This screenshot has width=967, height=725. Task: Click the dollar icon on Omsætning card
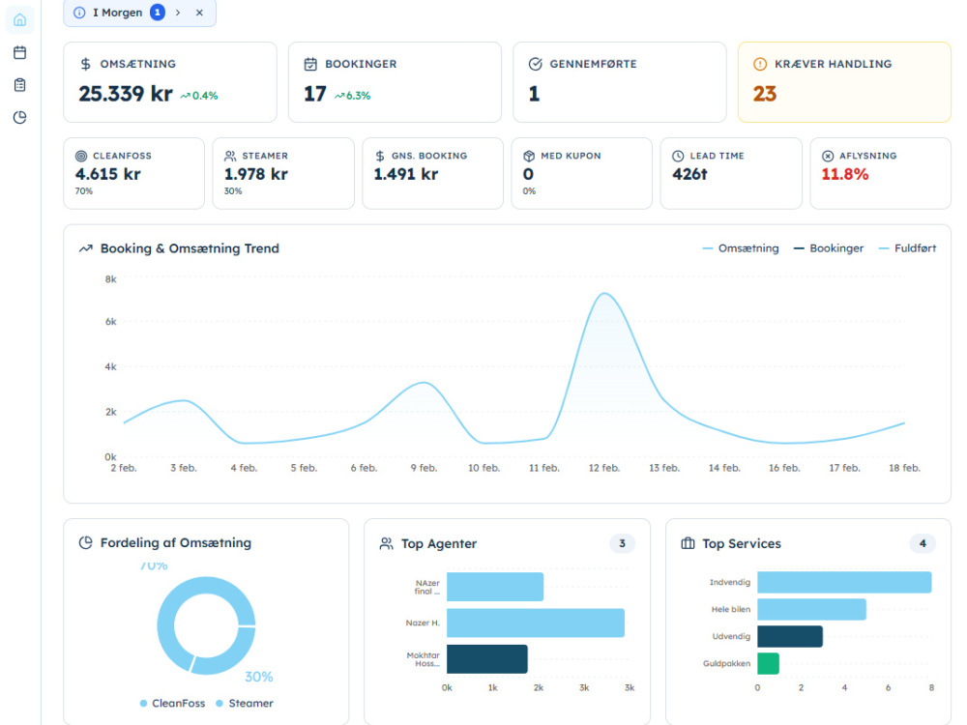click(x=86, y=64)
